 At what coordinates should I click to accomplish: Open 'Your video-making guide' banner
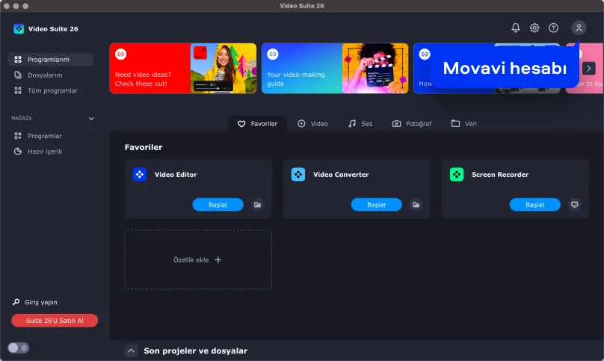(x=335, y=69)
